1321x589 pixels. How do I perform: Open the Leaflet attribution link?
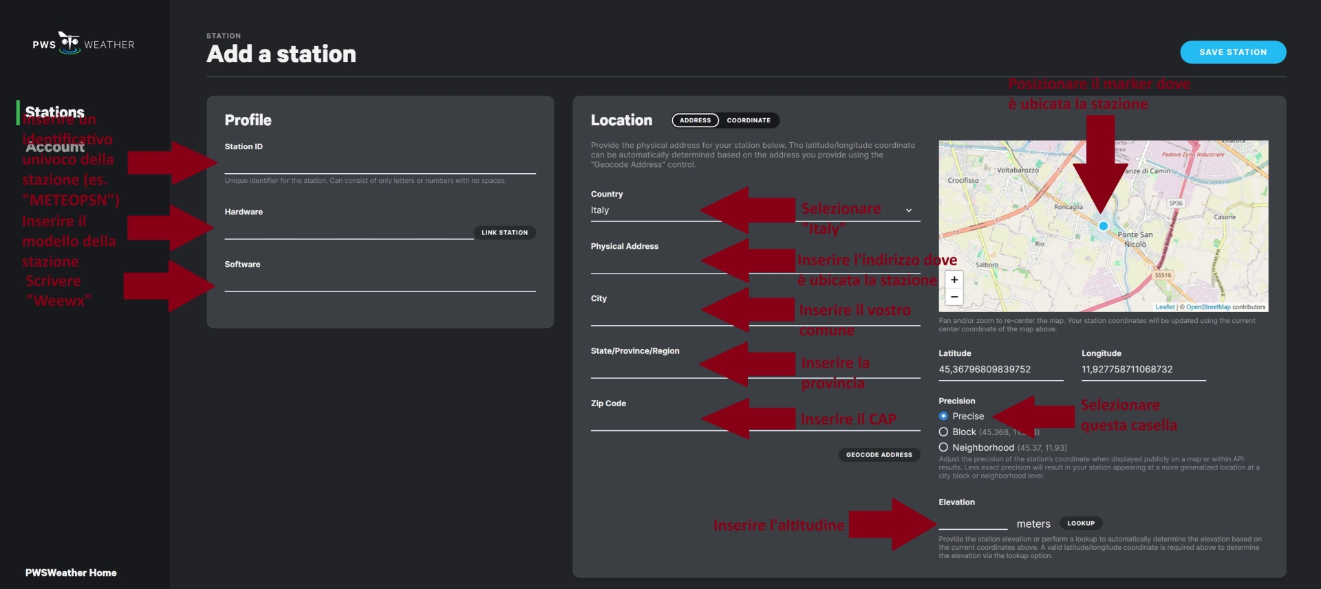click(x=1165, y=307)
